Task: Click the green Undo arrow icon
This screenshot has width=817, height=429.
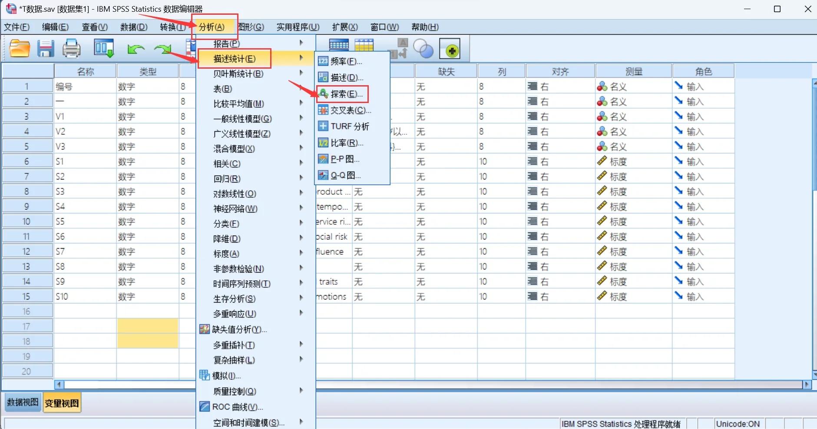Action: click(136, 49)
